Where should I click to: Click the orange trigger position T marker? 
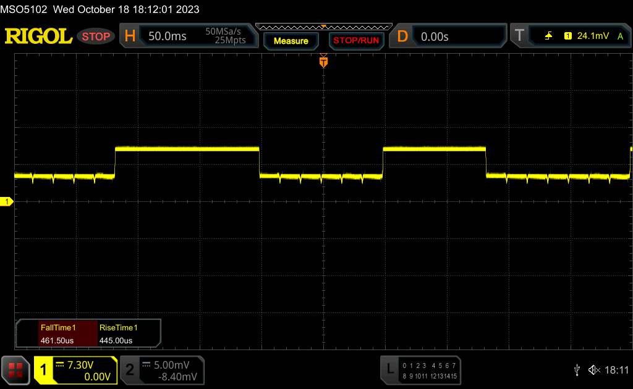(323, 62)
